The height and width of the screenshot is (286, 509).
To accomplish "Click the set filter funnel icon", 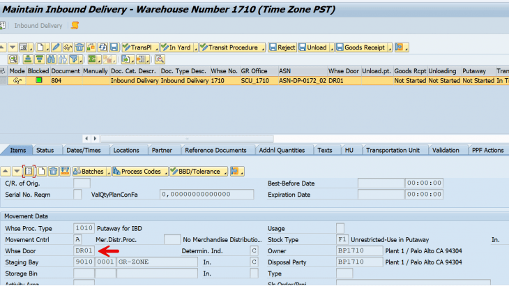I will point(75,59).
